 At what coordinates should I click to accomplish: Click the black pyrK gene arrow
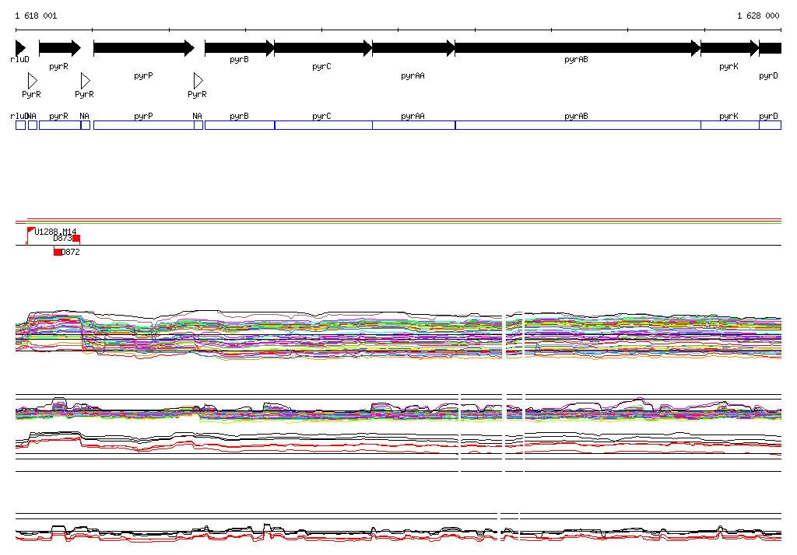click(x=730, y=48)
